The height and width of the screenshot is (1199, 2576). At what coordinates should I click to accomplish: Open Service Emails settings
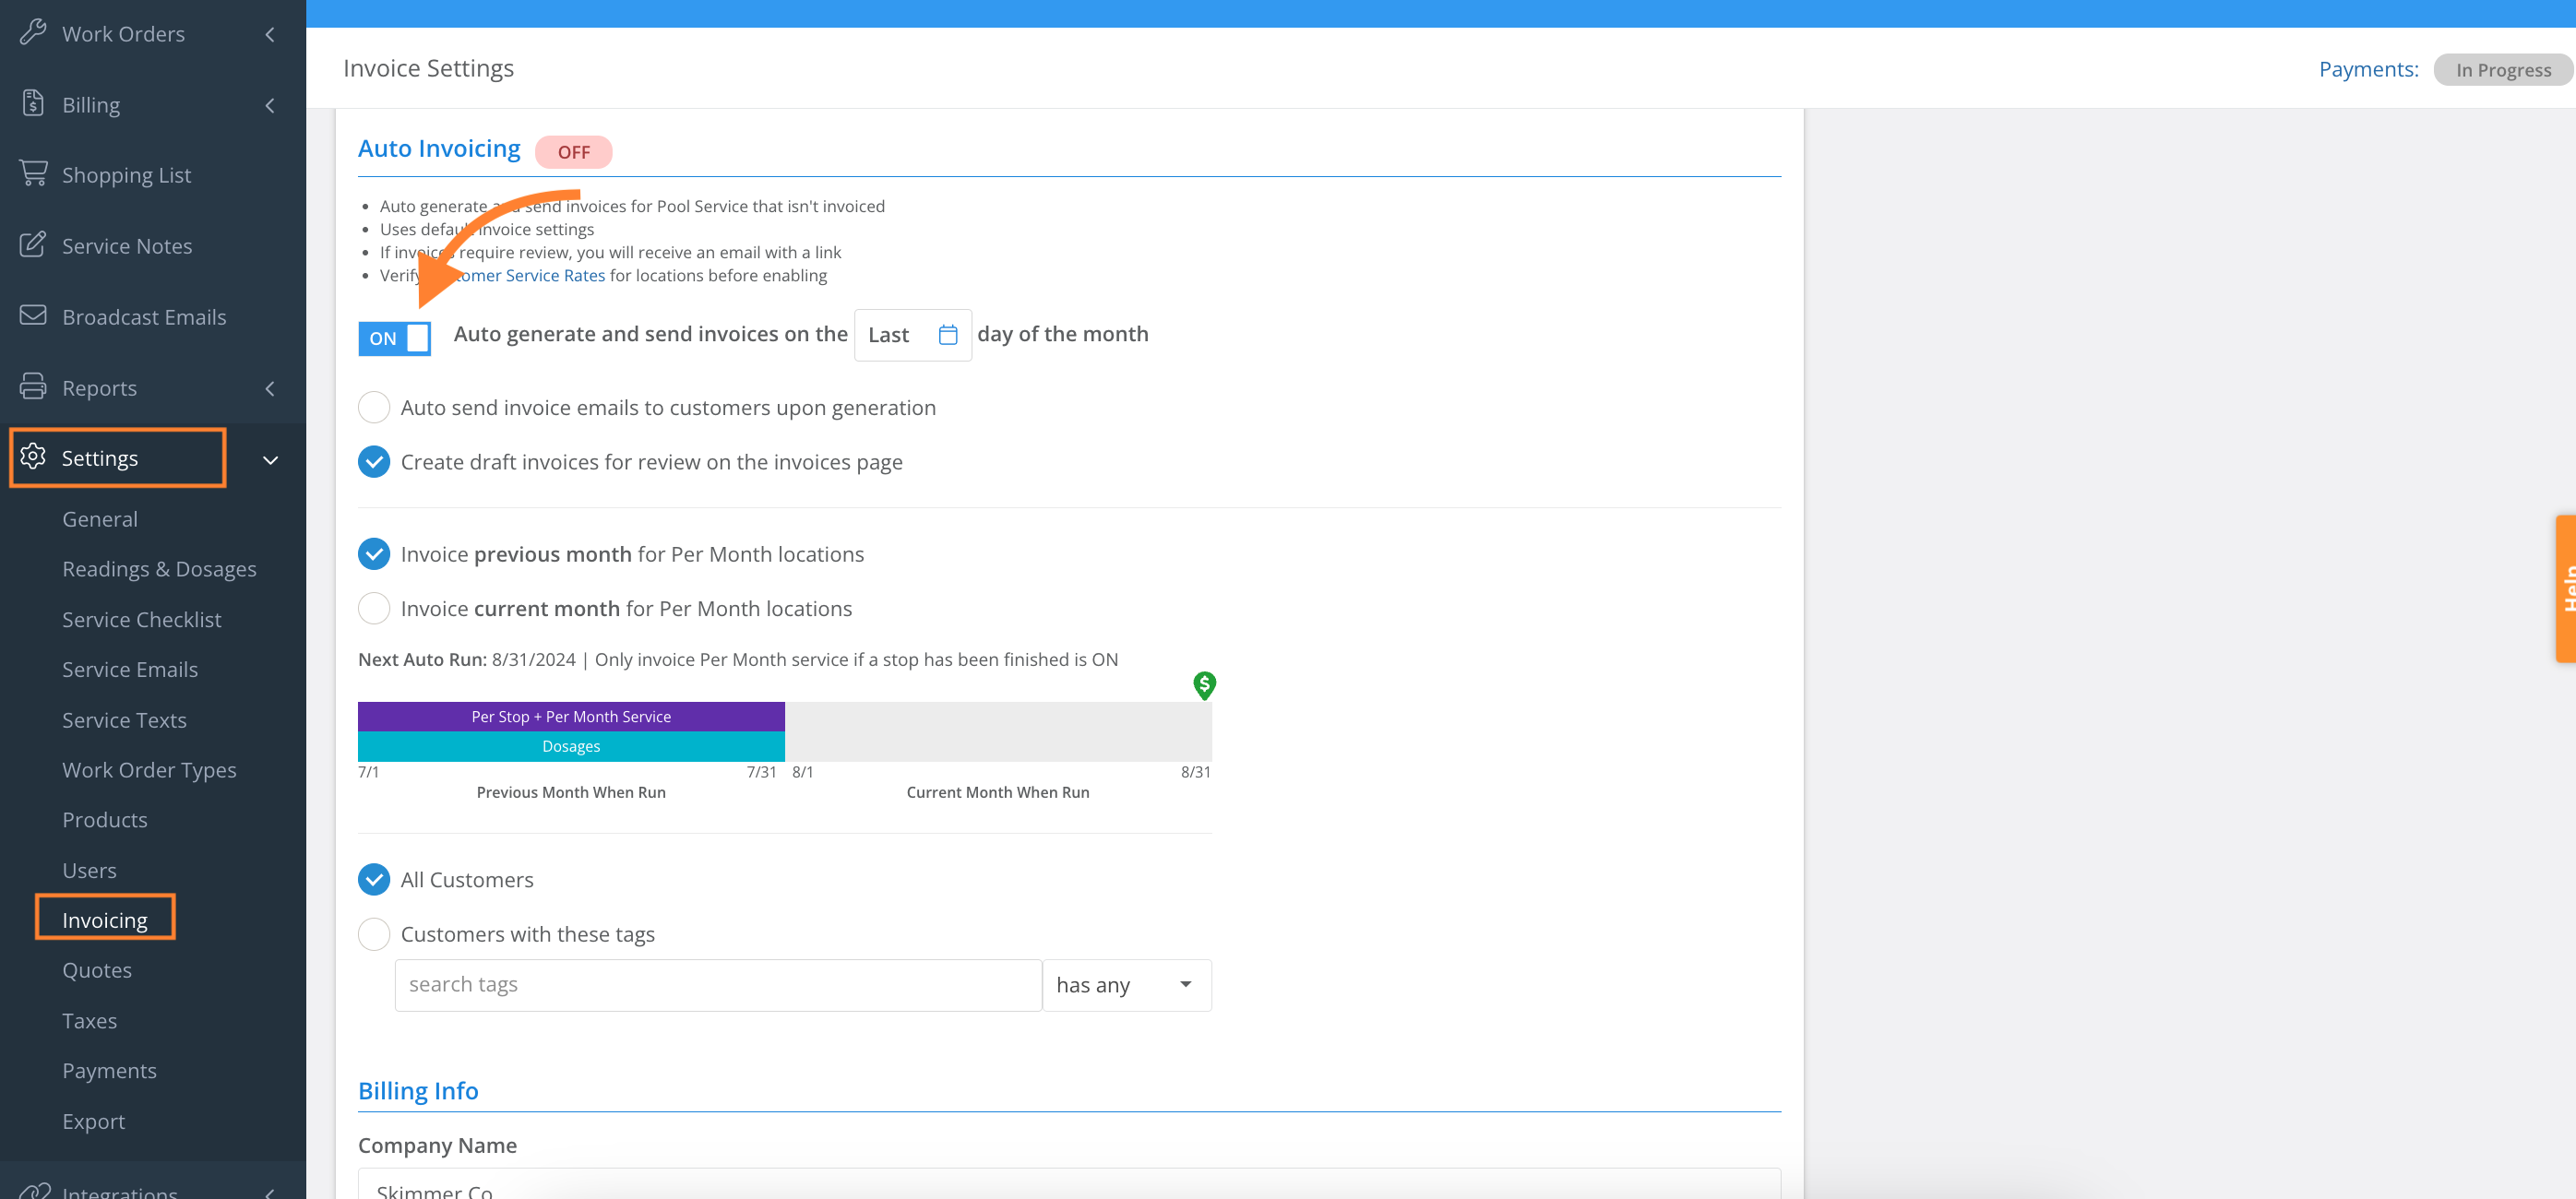pyautogui.click(x=130, y=669)
